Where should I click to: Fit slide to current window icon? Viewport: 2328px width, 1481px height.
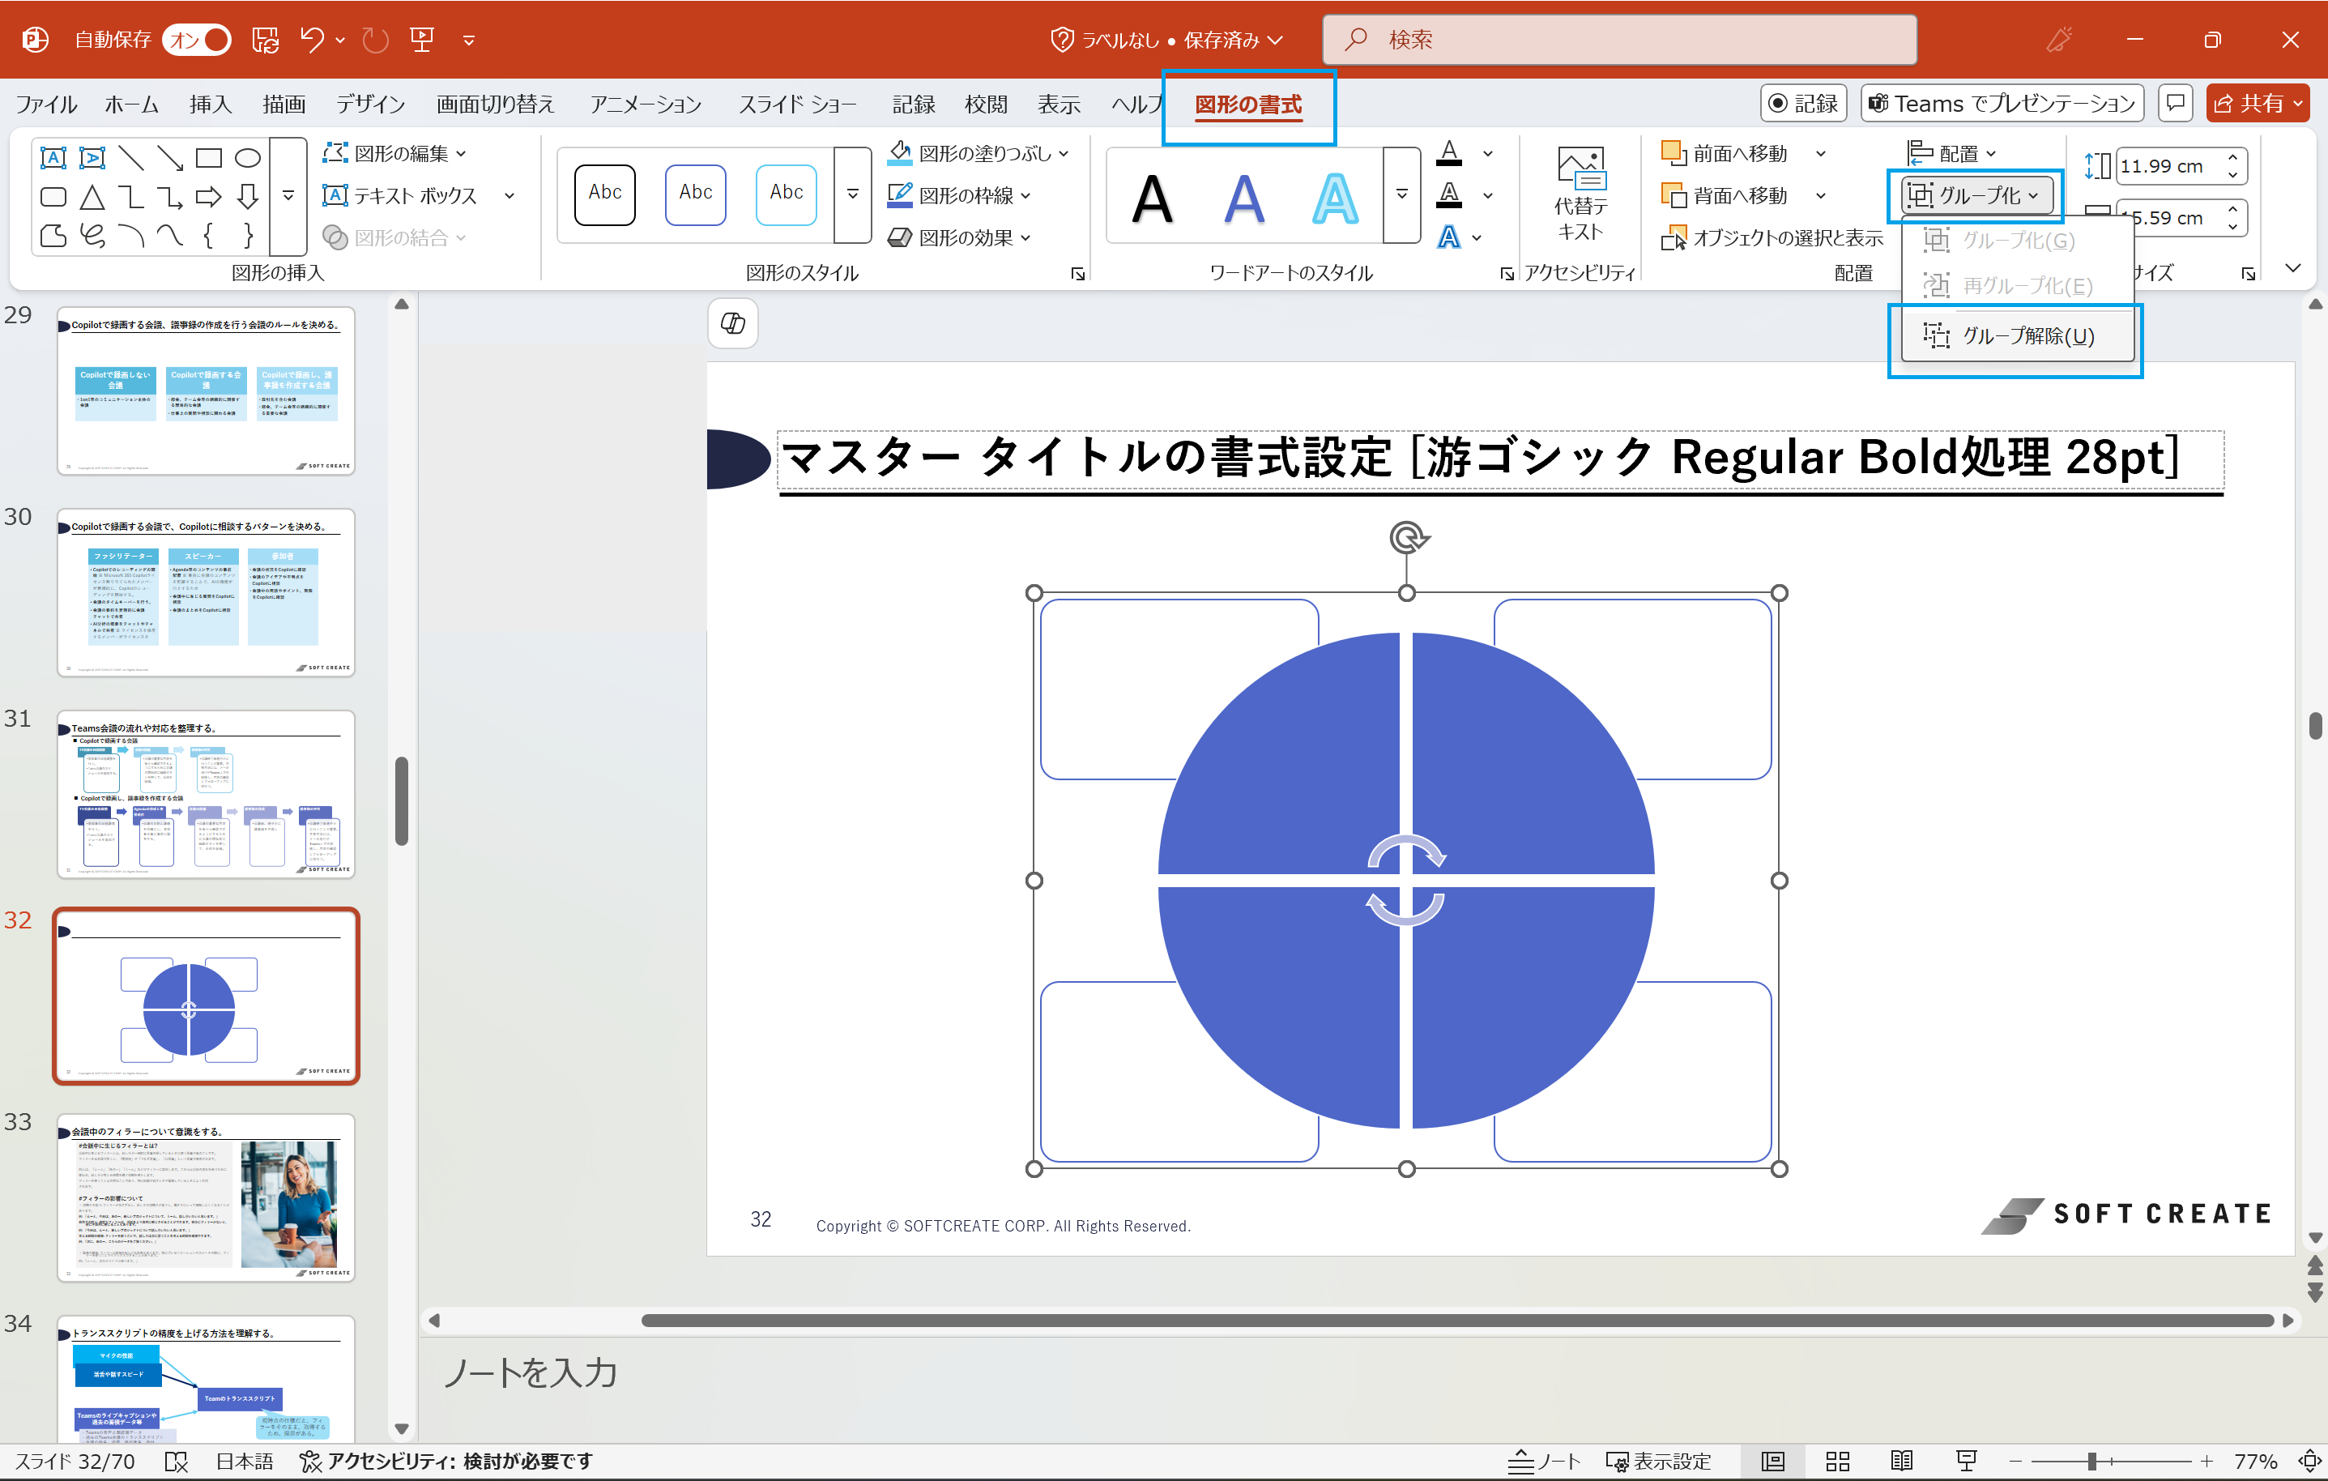[x=2309, y=1461]
